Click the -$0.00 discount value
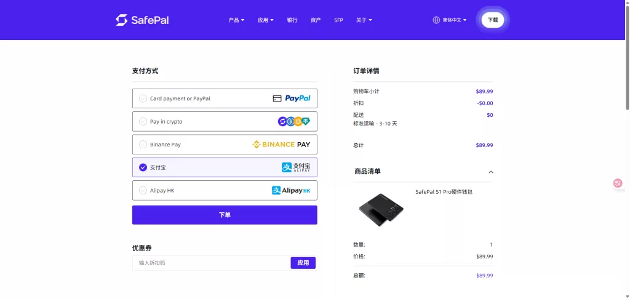This screenshot has width=630, height=299. 485,103
